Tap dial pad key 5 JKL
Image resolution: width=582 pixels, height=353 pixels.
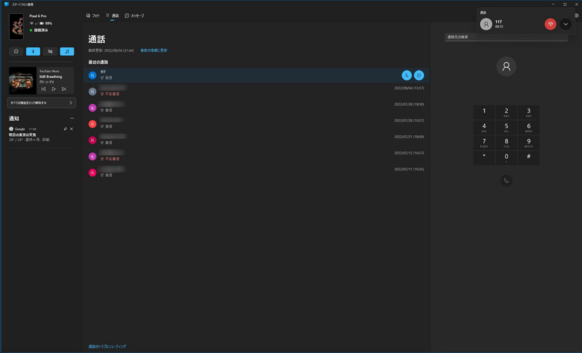point(506,127)
